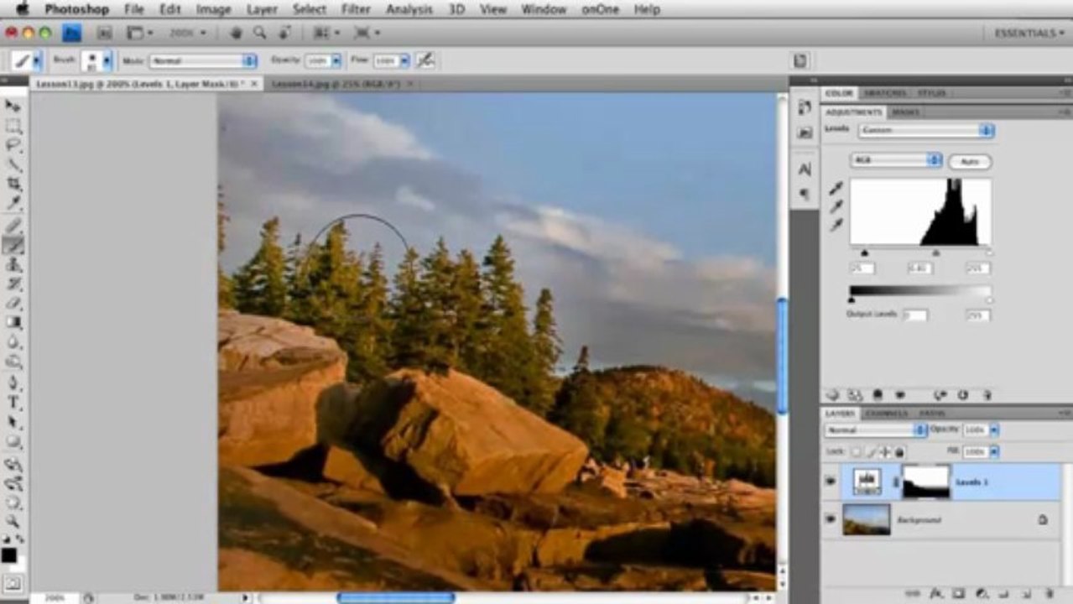
Task: Click the Hand tool icon in application bar
Action: (x=236, y=33)
